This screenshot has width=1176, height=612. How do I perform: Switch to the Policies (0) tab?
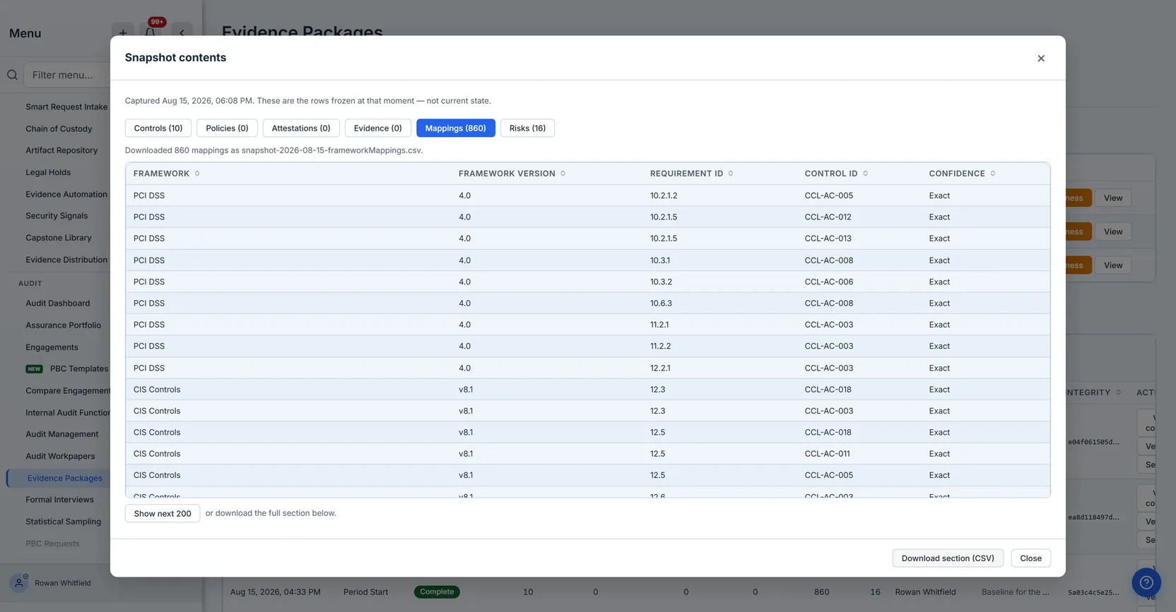click(x=227, y=128)
